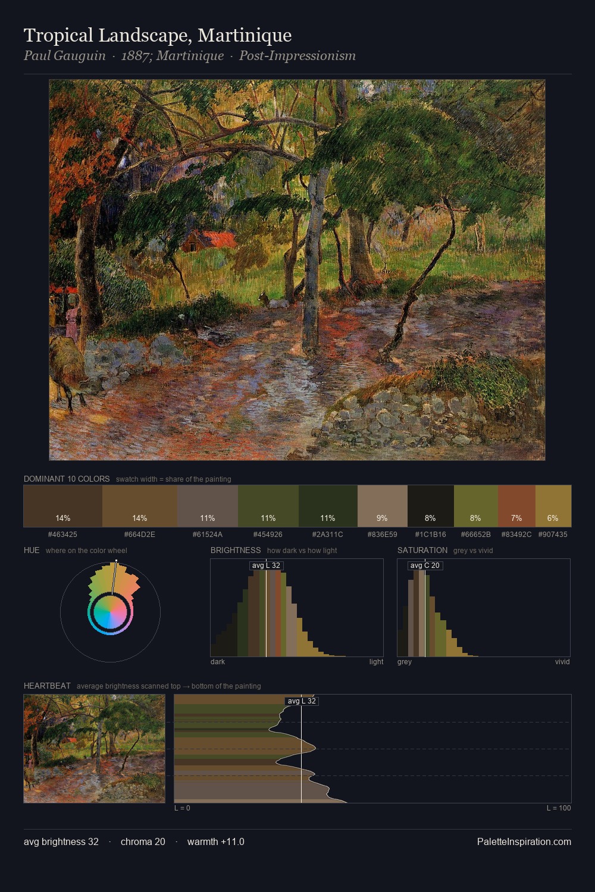Image resolution: width=595 pixels, height=892 pixels.
Task: Click the 'vivid' axis label under saturation chart
Action: click(x=562, y=662)
